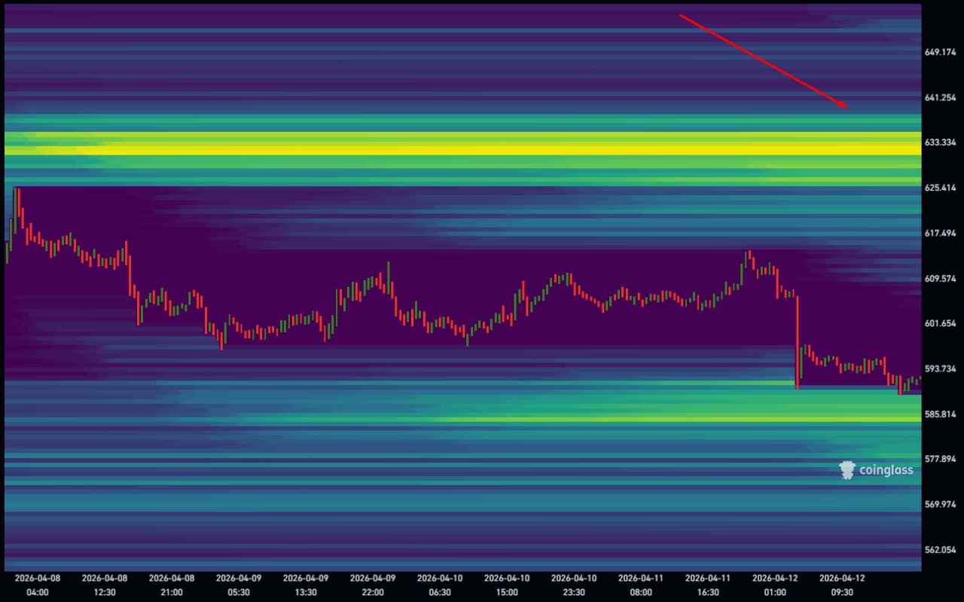
Task: Click the 625.414 price axis label
Action: click(939, 188)
